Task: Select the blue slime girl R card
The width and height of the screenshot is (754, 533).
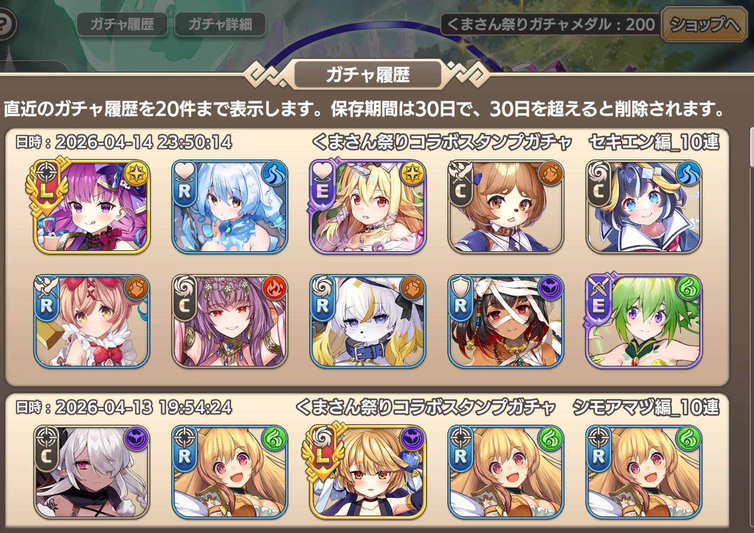Action: (x=230, y=207)
